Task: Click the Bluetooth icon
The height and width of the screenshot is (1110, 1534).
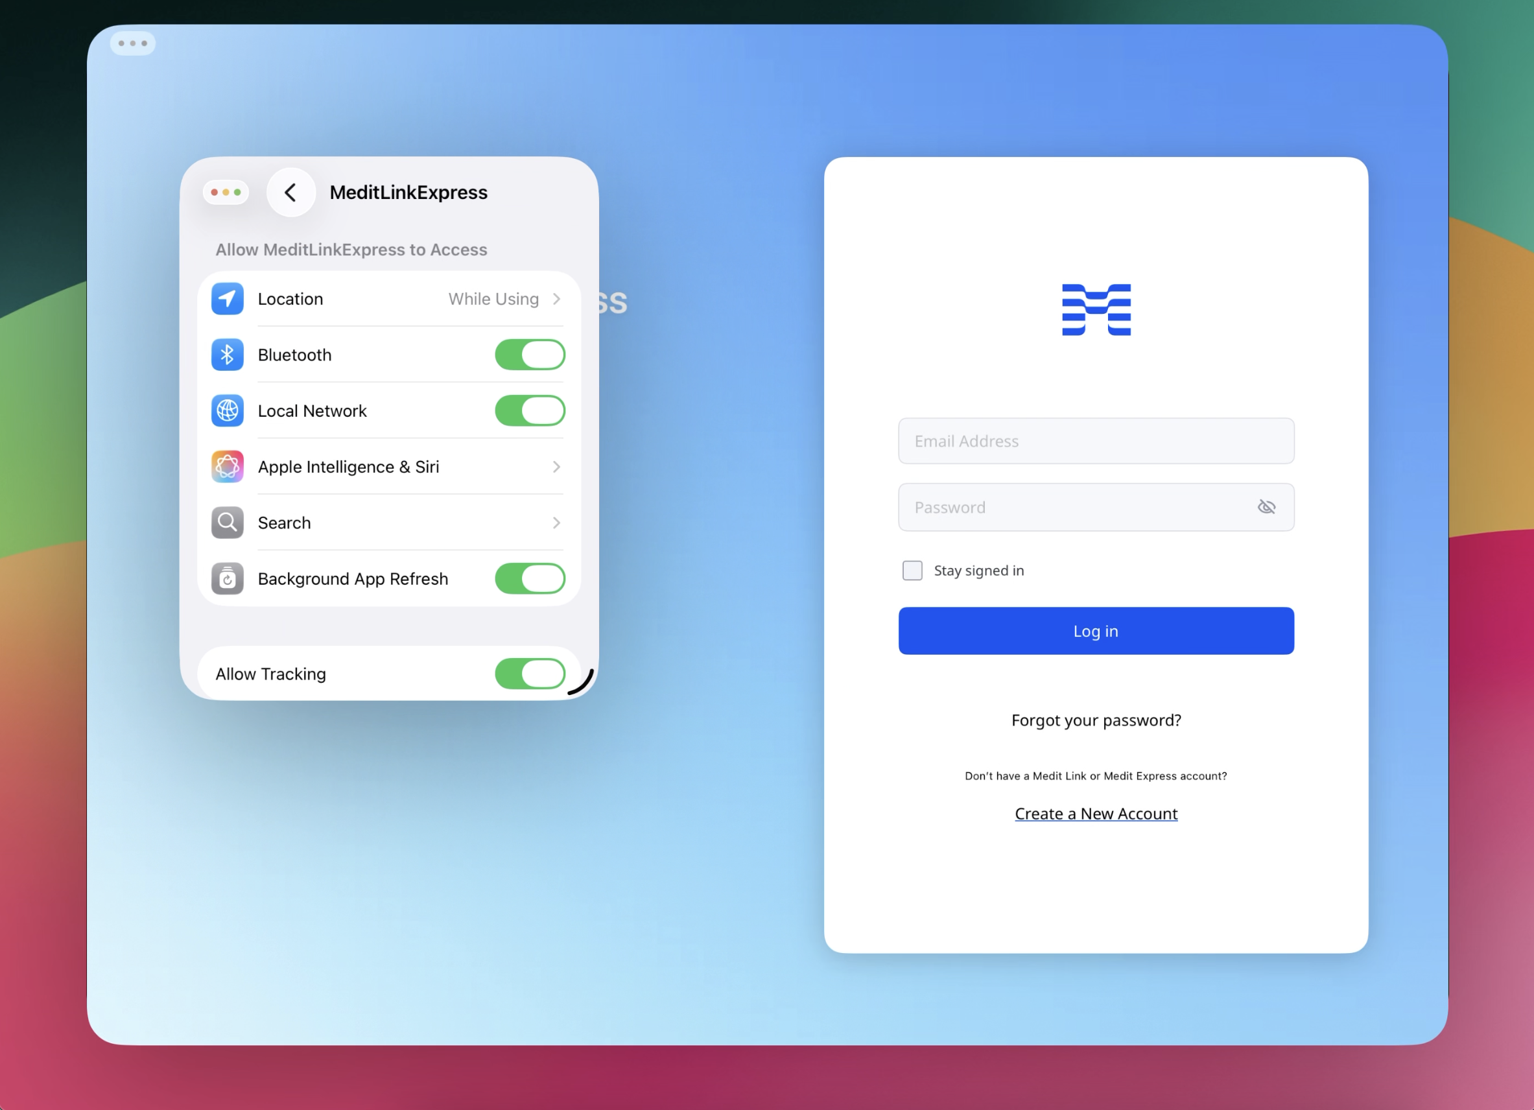Action: tap(228, 355)
